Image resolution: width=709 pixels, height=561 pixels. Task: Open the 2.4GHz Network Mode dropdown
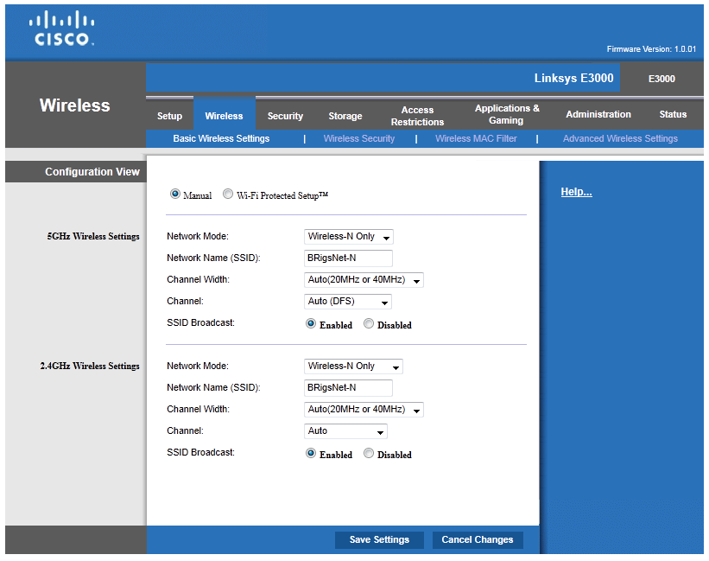(353, 367)
